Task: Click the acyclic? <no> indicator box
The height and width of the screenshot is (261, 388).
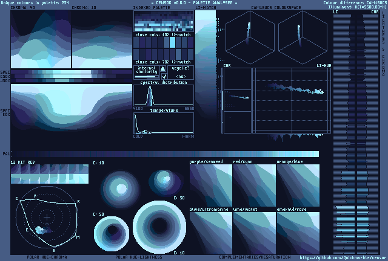Action: pos(181,72)
